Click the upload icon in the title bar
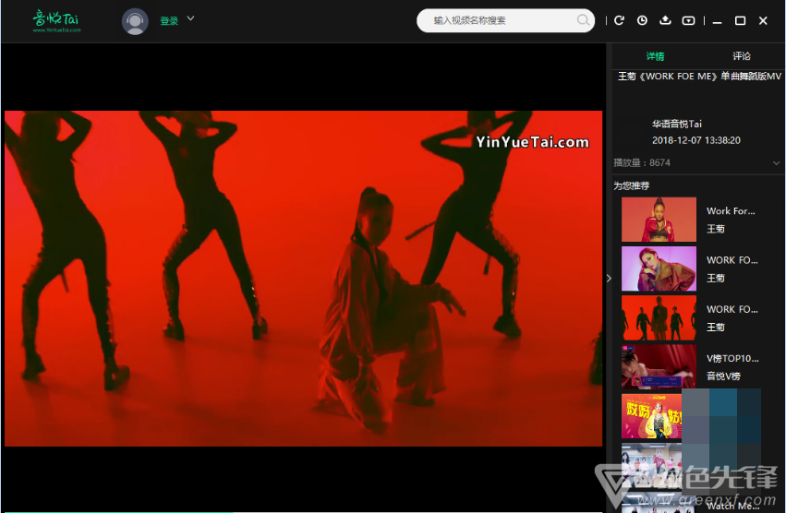This screenshot has height=513, width=786. [x=665, y=20]
